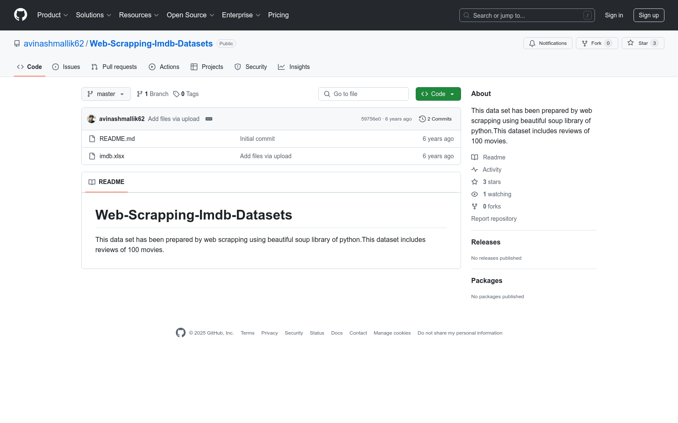
Task: Open the Projects tab
Action: pyautogui.click(x=207, y=67)
